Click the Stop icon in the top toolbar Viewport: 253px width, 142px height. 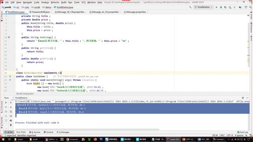234,7
